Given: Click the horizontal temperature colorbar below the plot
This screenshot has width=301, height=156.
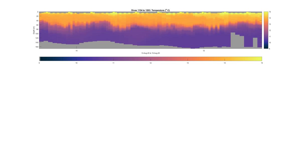Looking at the screenshot, I should pyautogui.click(x=150, y=59).
